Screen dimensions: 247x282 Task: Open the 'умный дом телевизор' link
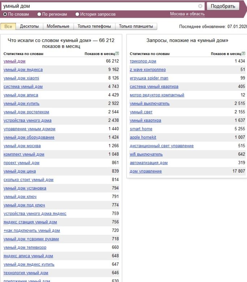tap(25, 248)
